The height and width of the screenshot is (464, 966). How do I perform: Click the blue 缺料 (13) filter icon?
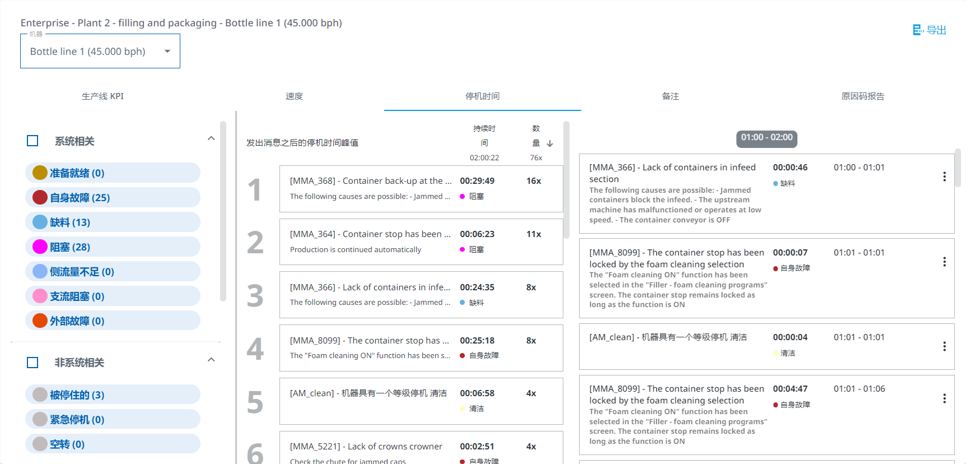(40, 222)
